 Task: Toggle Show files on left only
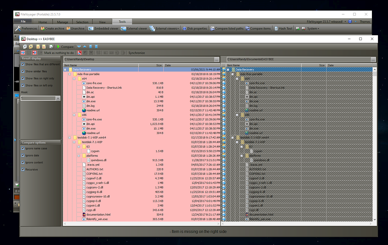click(23, 85)
